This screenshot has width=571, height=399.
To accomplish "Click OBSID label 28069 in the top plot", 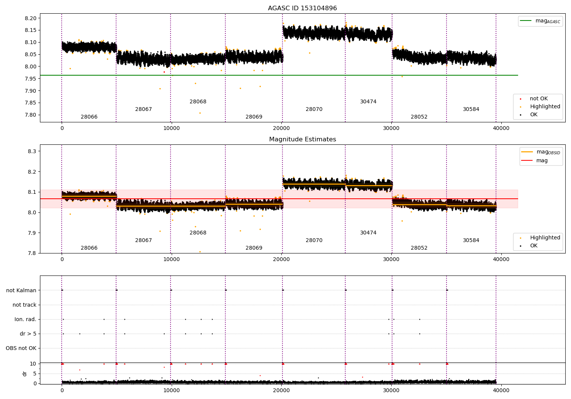I will click(x=254, y=117).
